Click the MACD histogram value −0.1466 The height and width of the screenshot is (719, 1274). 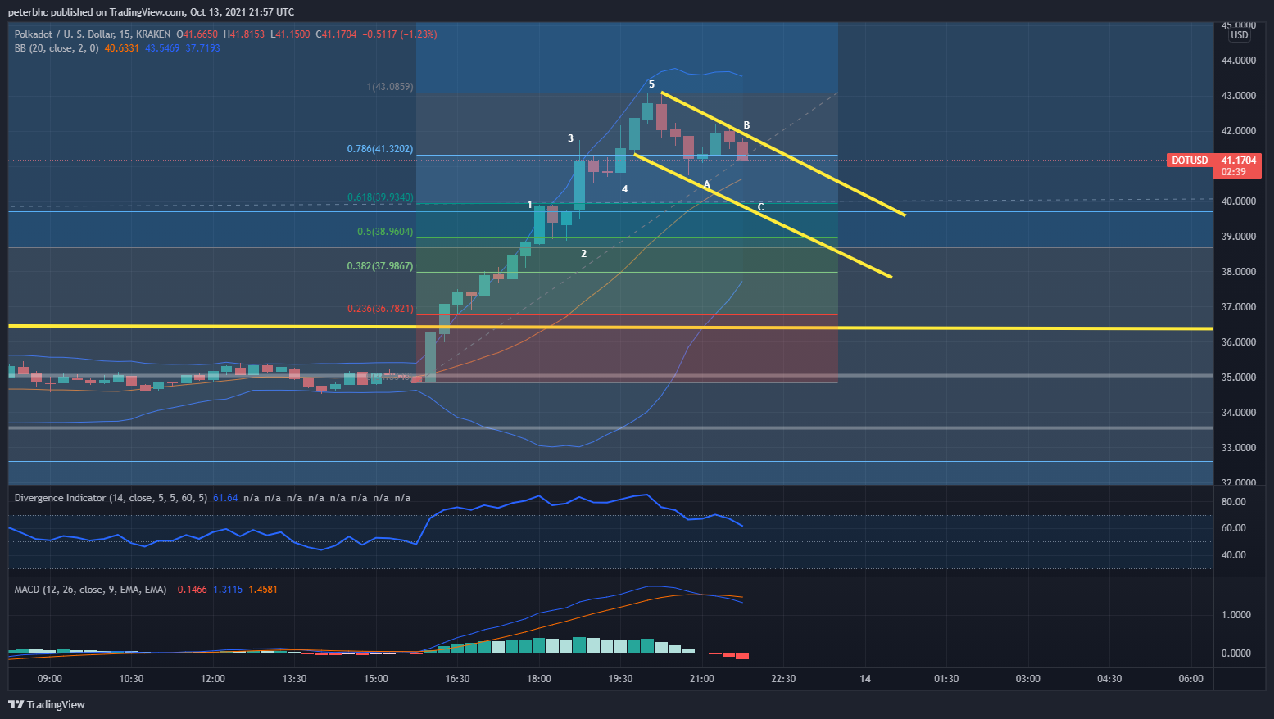click(189, 590)
